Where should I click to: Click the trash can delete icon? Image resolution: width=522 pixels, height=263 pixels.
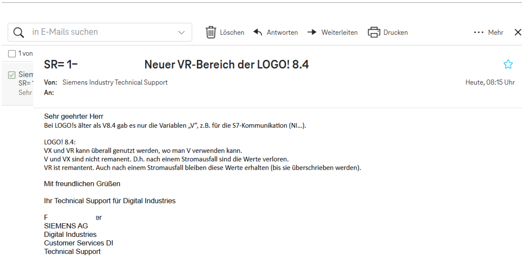tap(211, 32)
